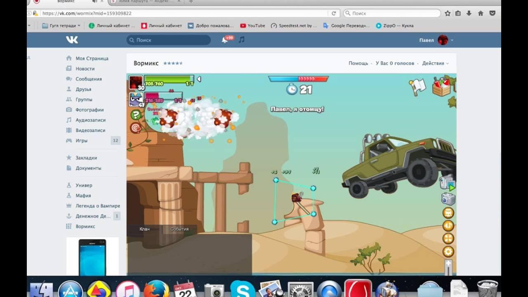Open Вормикс app in sidebar
Screen dimensions: 528x297
[x=85, y=226]
